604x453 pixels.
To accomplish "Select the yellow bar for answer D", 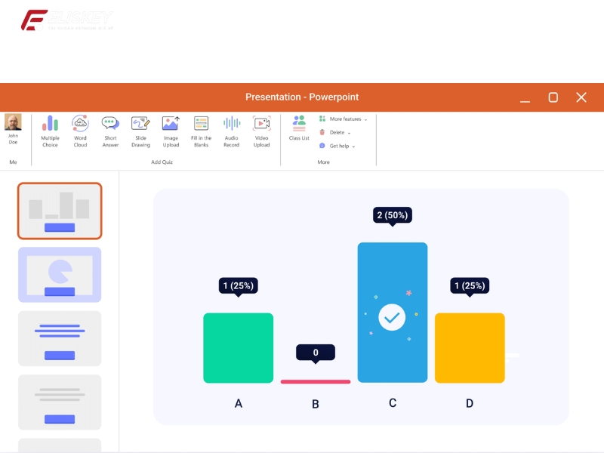I will click(x=469, y=347).
